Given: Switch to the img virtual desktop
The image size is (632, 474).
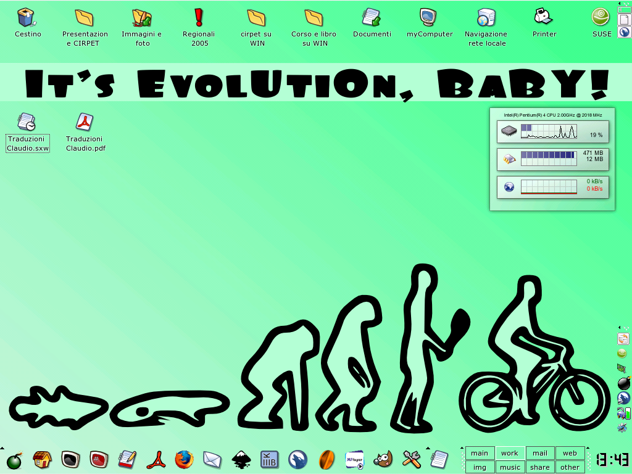Looking at the screenshot, I should coord(480,467).
